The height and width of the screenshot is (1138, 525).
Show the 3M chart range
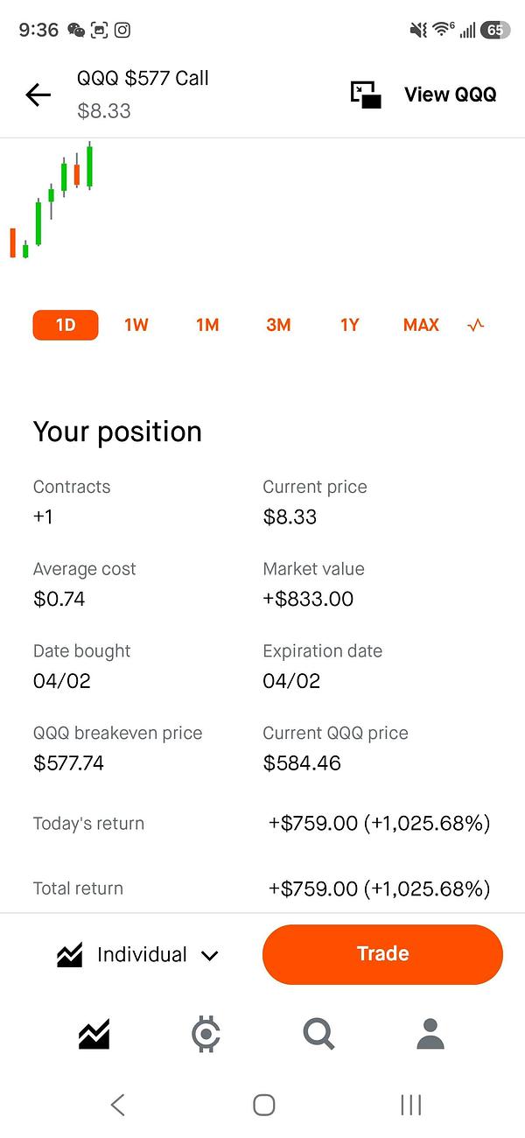(278, 326)
